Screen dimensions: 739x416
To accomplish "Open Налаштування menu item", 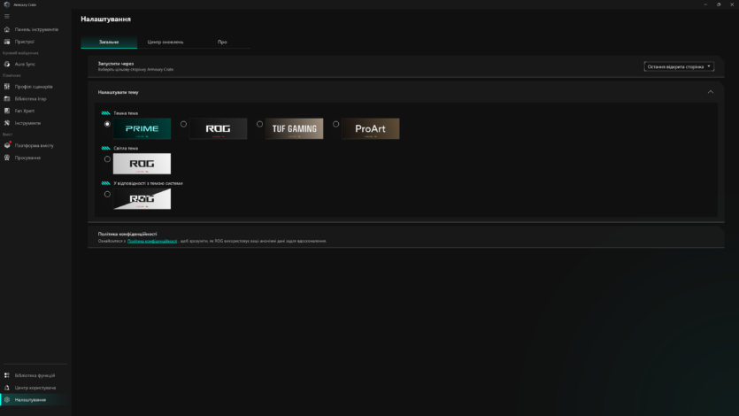I will click(30, 400).
